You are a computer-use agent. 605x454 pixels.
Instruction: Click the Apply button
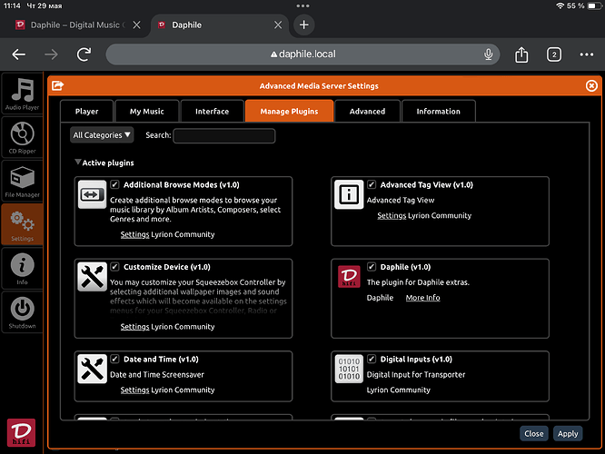(568, 433)
